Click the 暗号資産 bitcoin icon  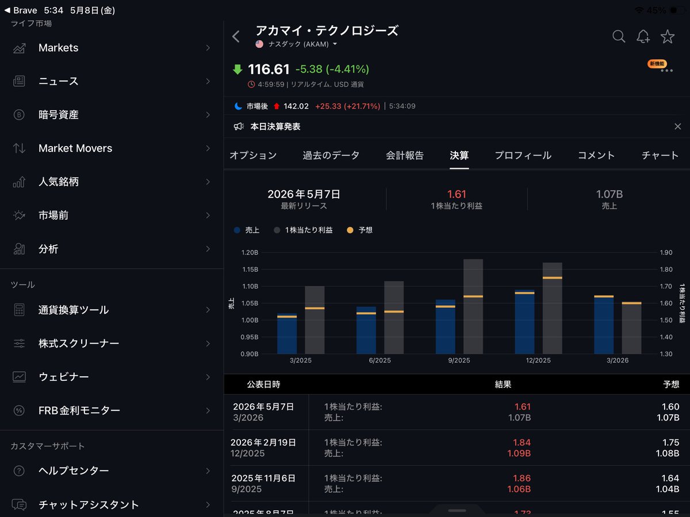[19, 115]
